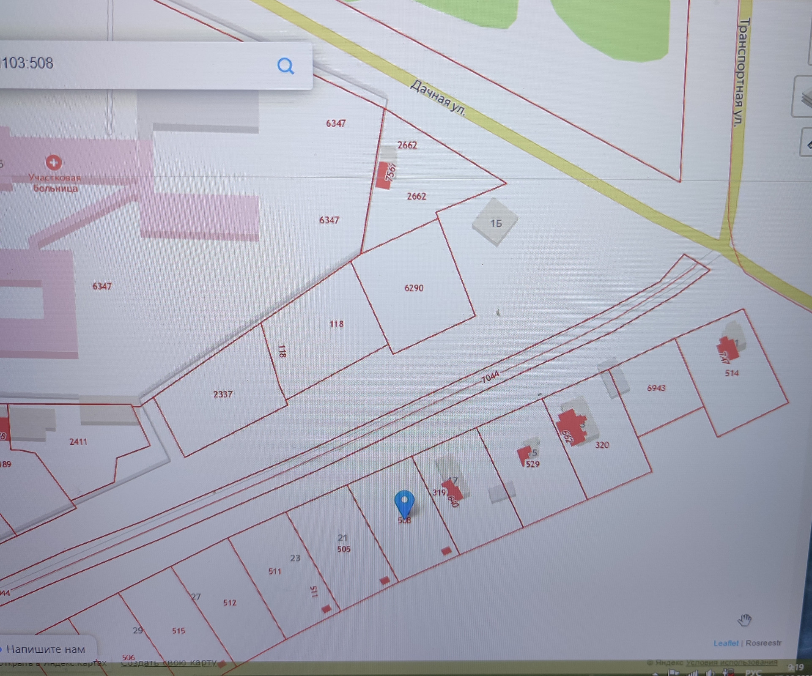Click the hospital red cross marker
Viewport: 812px width, 676px height.
pyautogui.click(x=54, y=162)
